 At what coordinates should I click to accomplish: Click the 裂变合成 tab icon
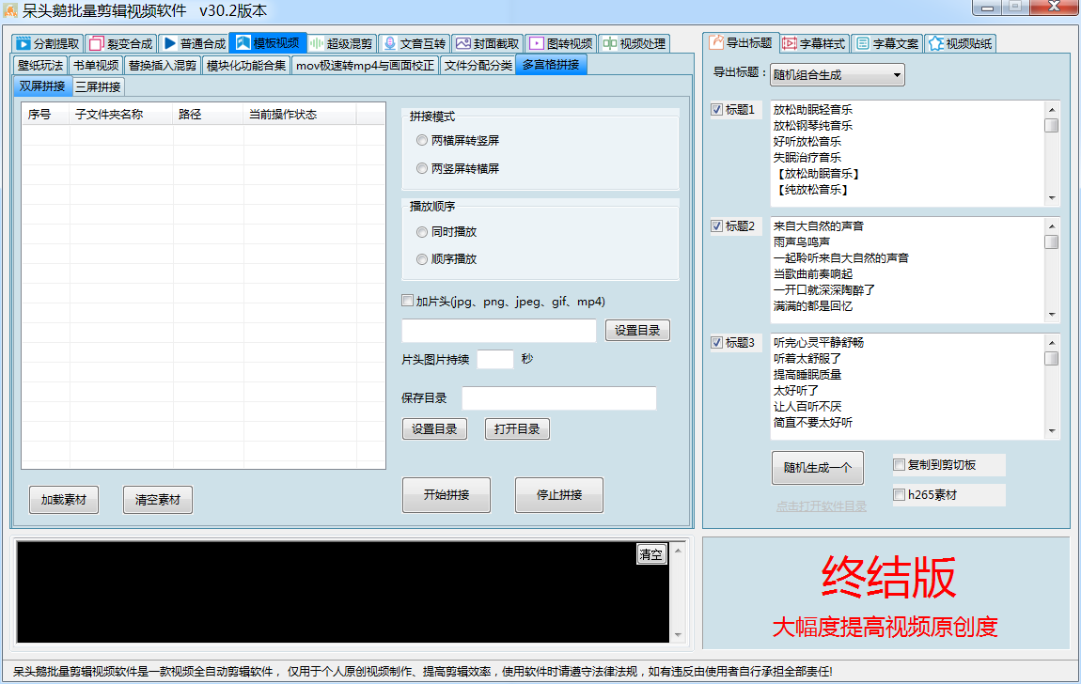pos(97,43)
